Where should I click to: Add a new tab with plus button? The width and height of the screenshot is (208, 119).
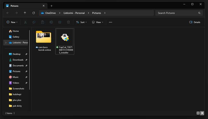[x=51, y=6]
